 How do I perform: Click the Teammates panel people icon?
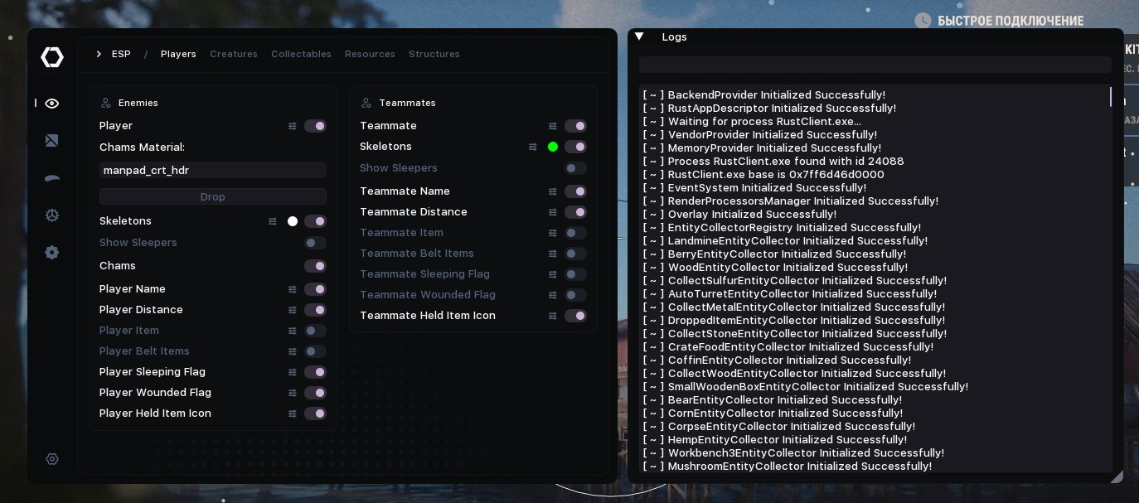pyautogui.click(x=366, y=103)
